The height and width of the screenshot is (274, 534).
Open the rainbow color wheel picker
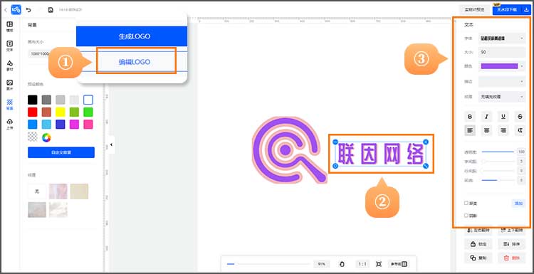[x=46, y=137]
